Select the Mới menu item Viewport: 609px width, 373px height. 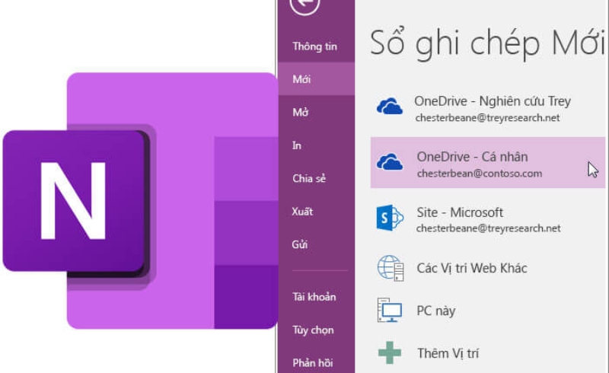click(x=316, y=79)
